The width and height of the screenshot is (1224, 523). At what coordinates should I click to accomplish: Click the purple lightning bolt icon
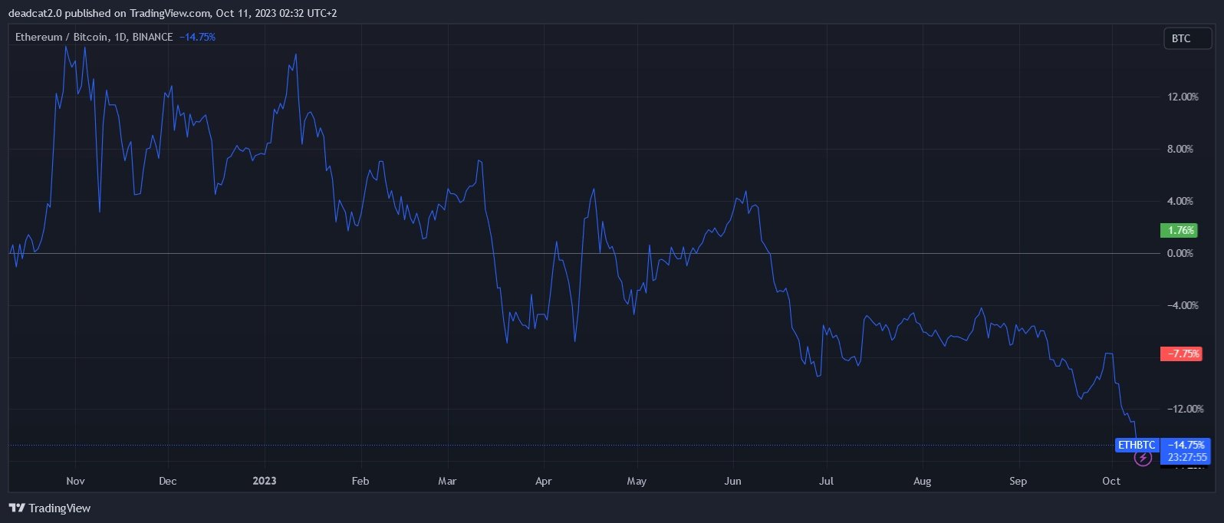1143,458
